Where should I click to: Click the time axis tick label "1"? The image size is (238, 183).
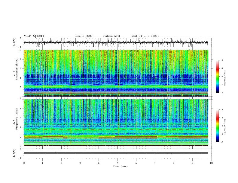(x=42, y=163)
